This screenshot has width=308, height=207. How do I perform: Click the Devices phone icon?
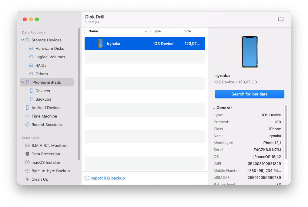(31, 91)
